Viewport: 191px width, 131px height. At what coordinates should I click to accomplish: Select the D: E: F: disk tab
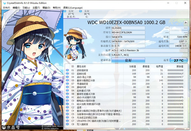click(71, 14)
